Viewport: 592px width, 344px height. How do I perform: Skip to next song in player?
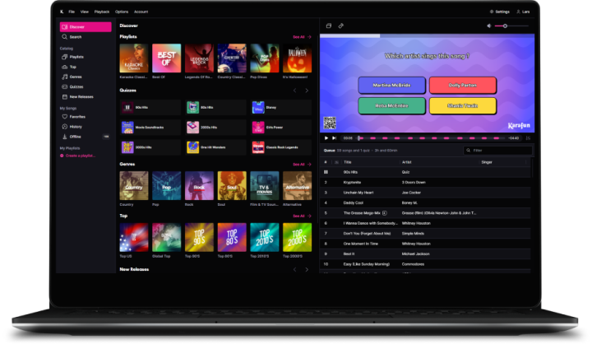334,138
